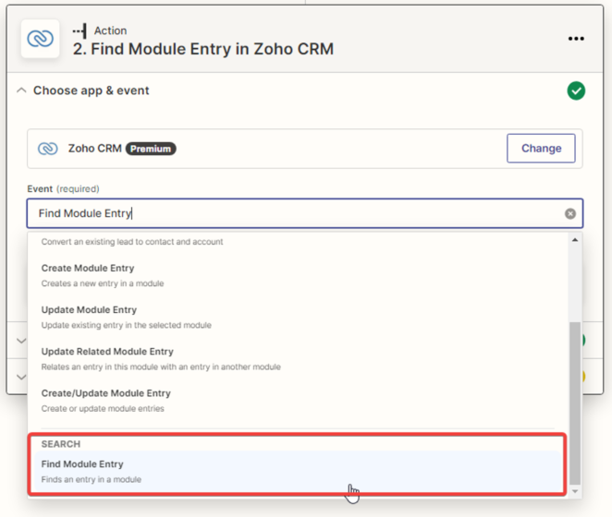Click 'Finds an entry in a module' description
The width and height of the screenshot is (612, 517).
tap(92, 479)
